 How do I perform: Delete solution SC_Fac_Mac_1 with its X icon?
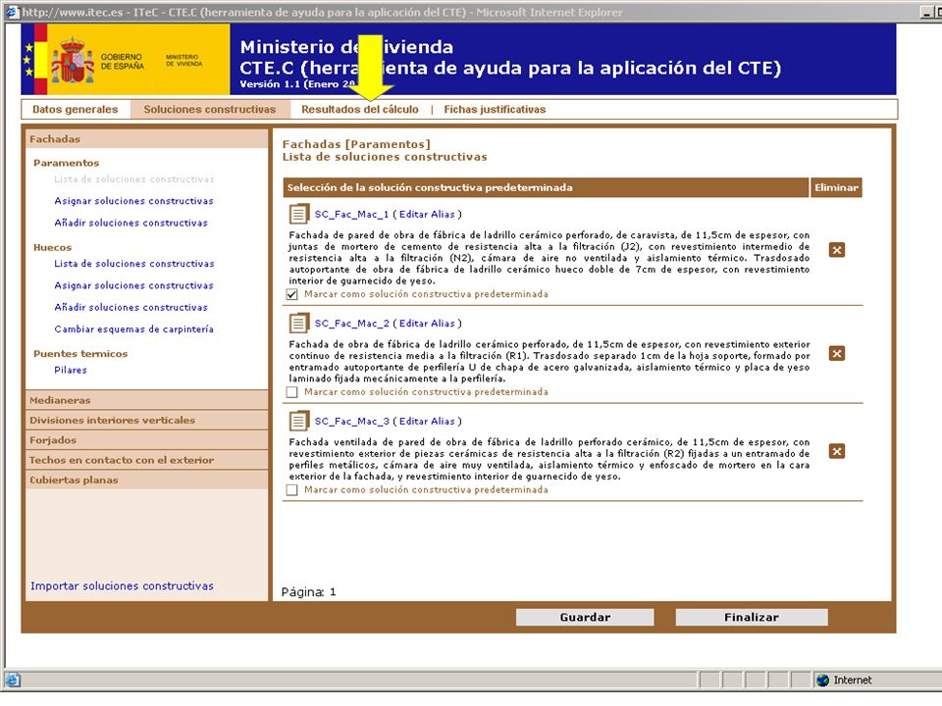837,250
